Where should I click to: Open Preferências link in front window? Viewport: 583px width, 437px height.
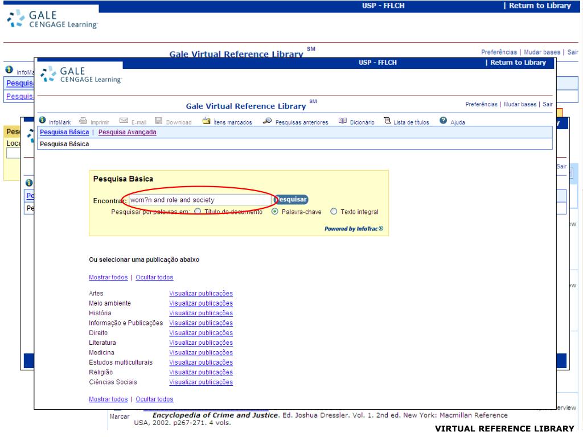pyautogui.click(x=482, y=104)
